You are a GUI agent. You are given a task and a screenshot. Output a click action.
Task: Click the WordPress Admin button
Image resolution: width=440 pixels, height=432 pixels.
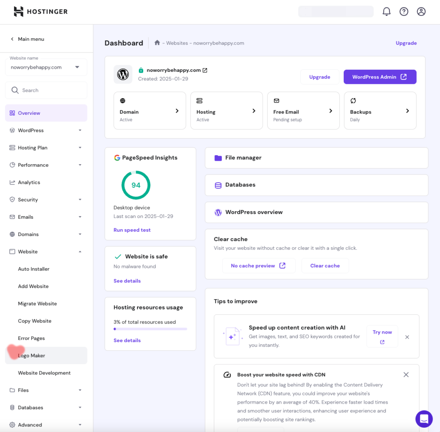(x=380, y=77)
